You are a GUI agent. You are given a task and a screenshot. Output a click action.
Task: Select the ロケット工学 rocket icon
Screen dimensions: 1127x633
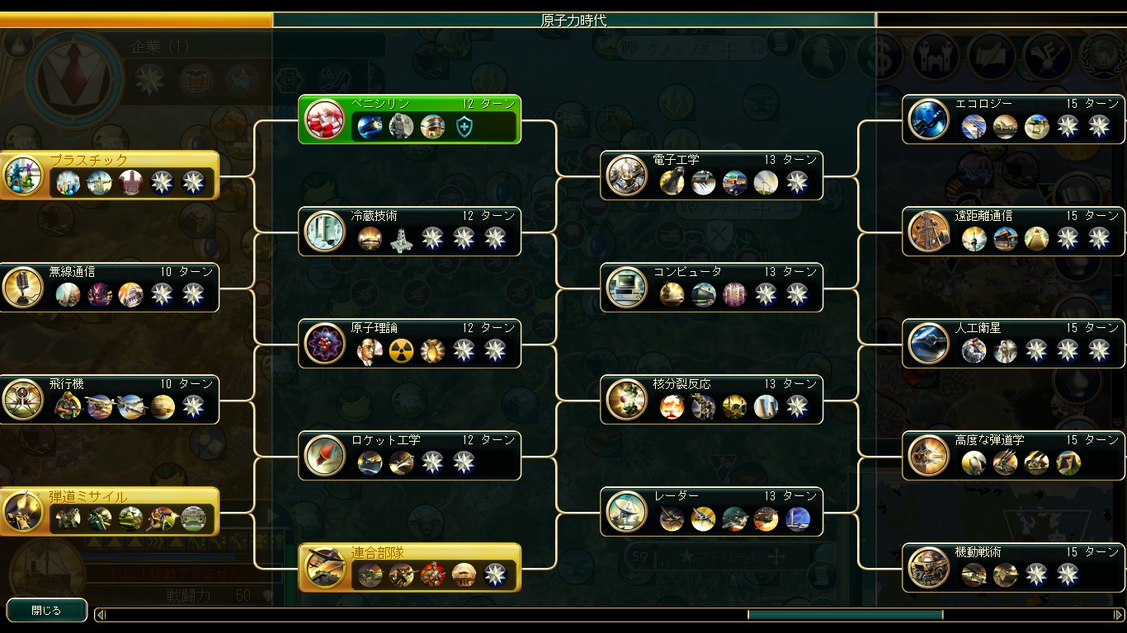(324, 456)
